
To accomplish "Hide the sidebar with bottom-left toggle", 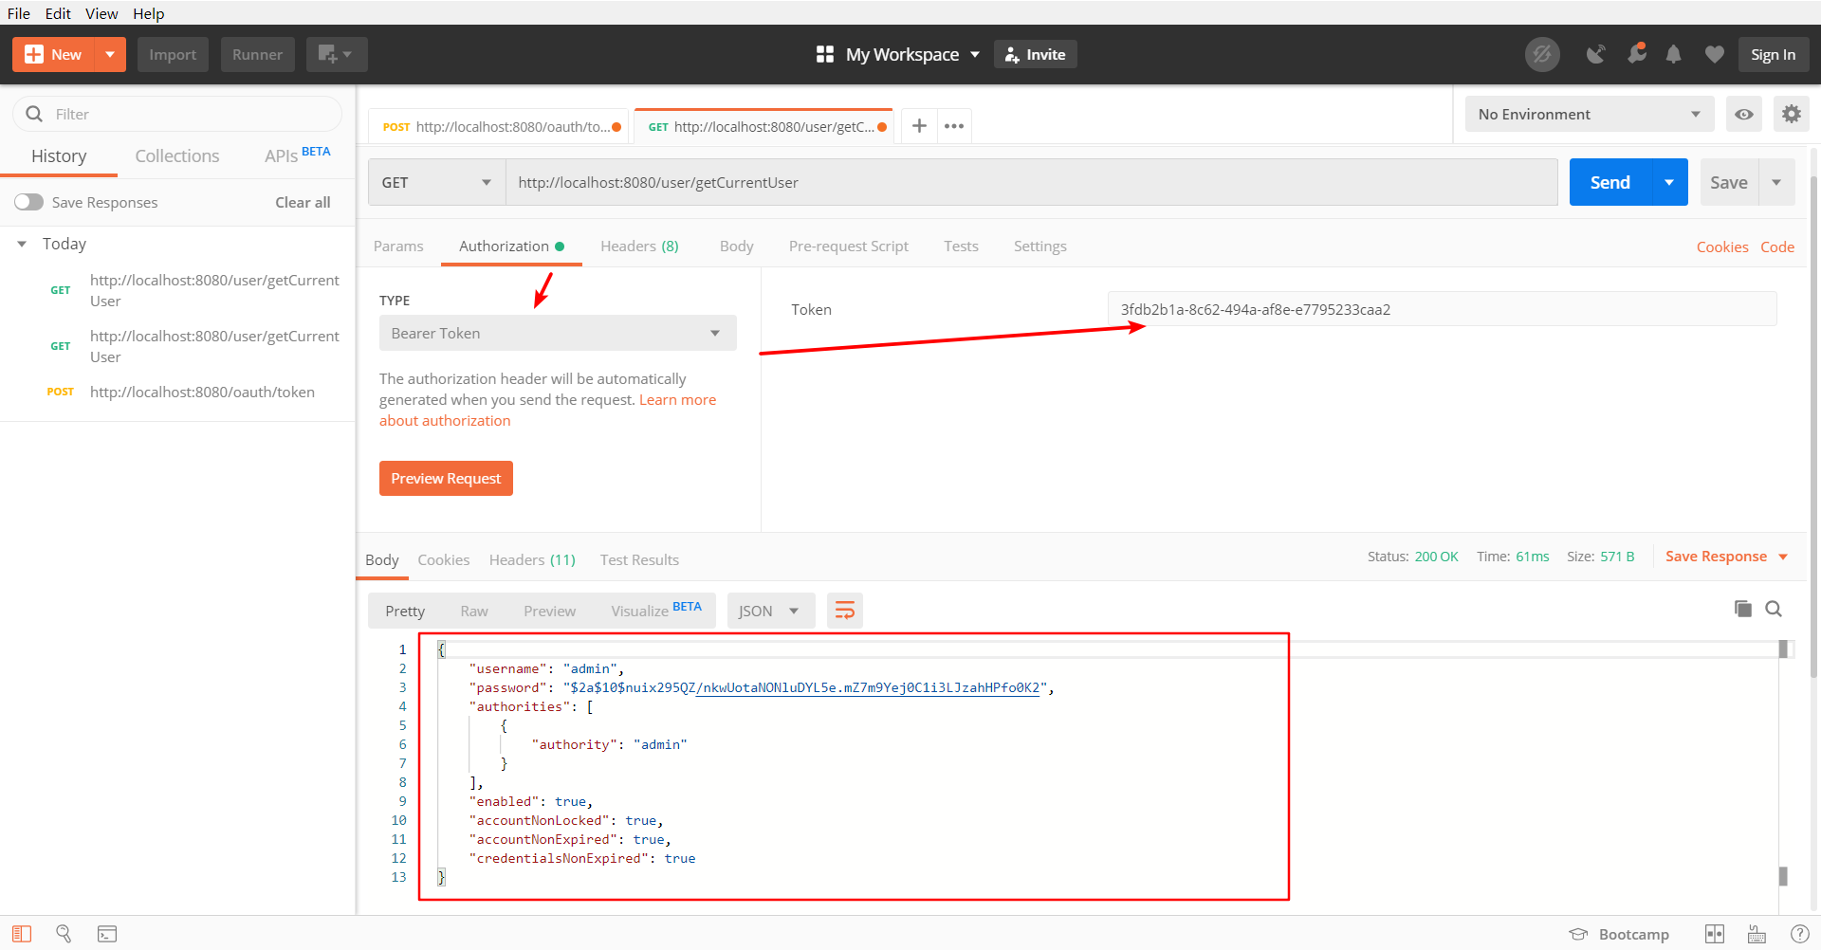I will [x=22, y=934].
